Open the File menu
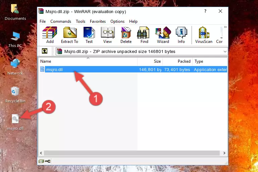This screenshot has height=172, width=258. click(43, 21)
